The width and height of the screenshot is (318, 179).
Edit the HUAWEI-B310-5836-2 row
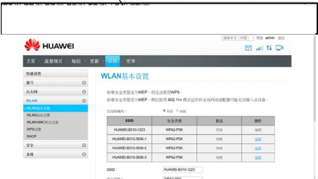pyautogui.click(x=258, y=148)
